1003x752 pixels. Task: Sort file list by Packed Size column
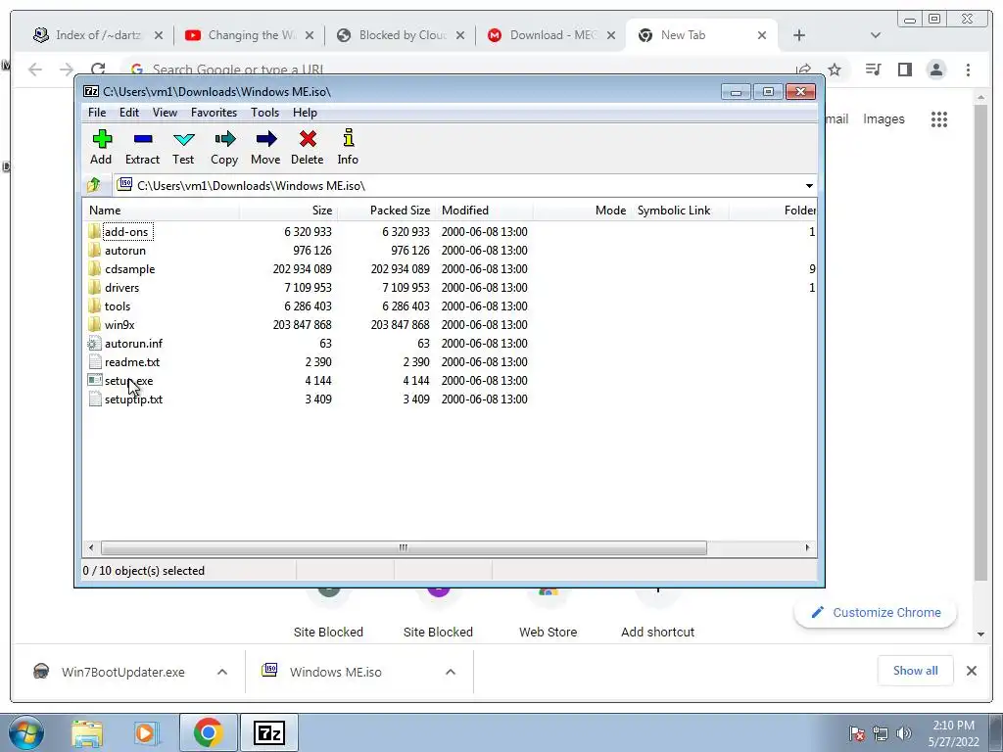(386, 211)
